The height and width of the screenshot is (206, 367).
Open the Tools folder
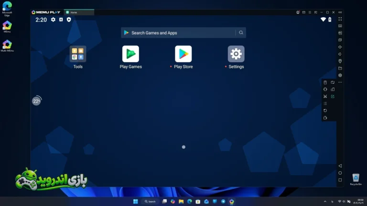click(78, 54)
